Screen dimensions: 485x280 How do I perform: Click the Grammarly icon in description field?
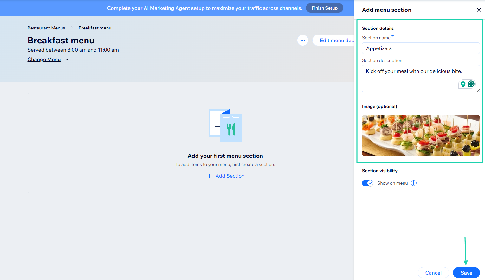click(x=471, y=84)
